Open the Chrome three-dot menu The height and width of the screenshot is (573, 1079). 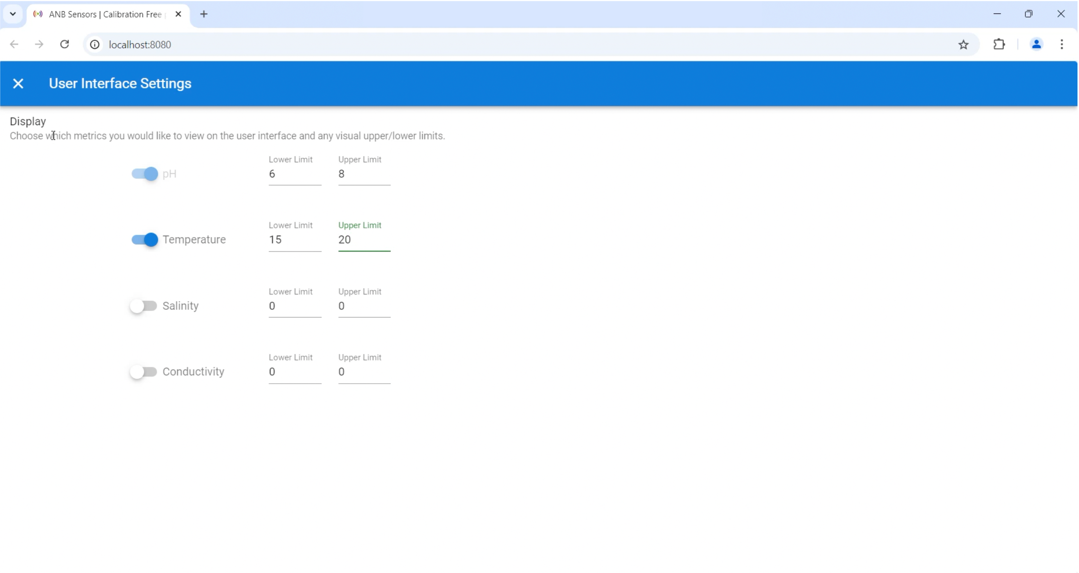coord(1062,45)
